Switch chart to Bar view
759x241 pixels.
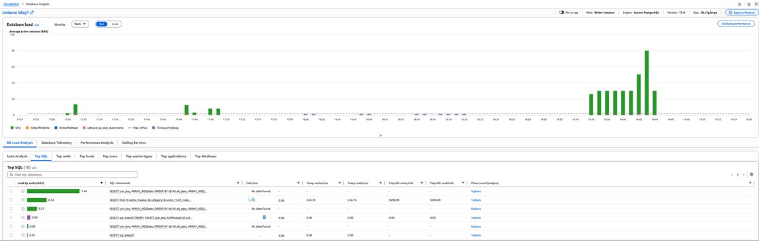[x=101, y=24]
